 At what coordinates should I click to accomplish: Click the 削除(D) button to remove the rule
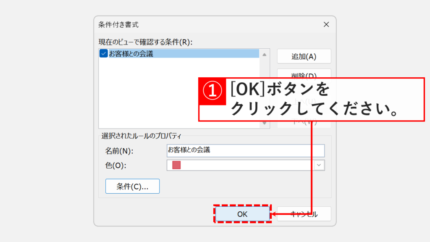[x=304, y=76]
